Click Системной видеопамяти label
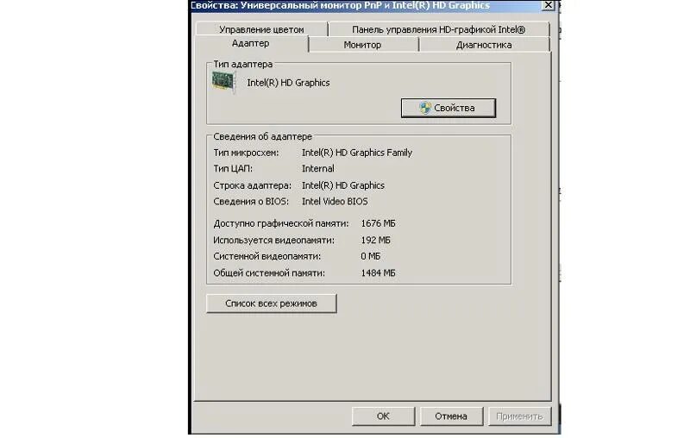Viewport: 690px width, 438px height. pos(267,256)
